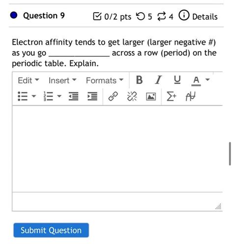233x246 pixels.
Task: Expand bullet list style dropdown arrow
Action: pos(33,96)
